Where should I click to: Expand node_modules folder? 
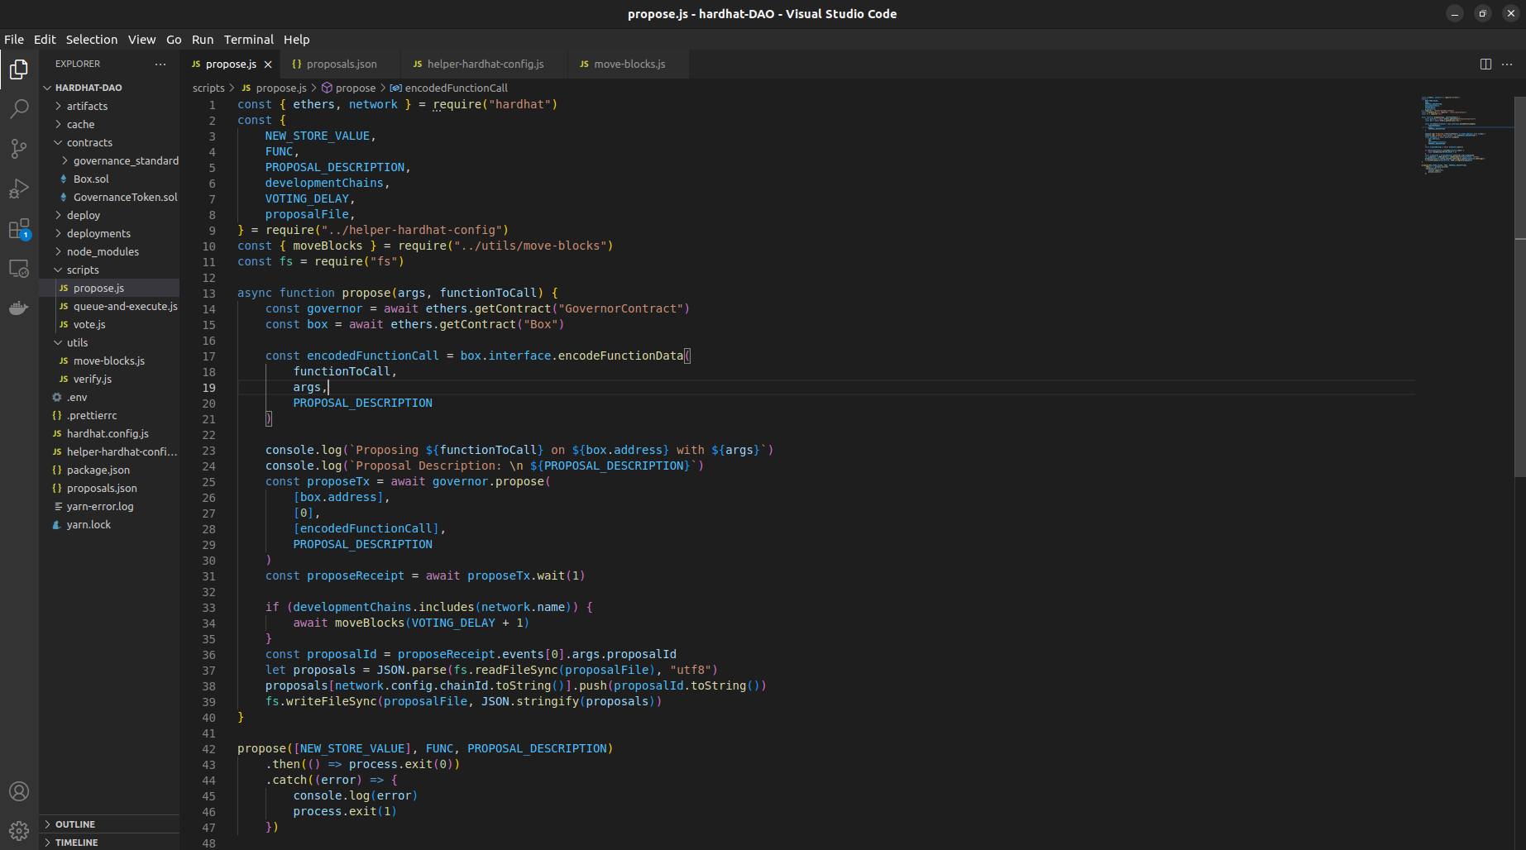[58, 251]
